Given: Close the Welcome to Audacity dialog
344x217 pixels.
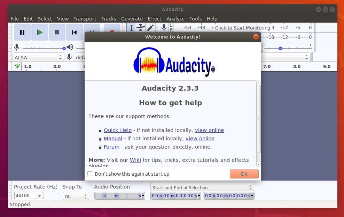Looking at the screenshot, I should click(x=256, y=37).
